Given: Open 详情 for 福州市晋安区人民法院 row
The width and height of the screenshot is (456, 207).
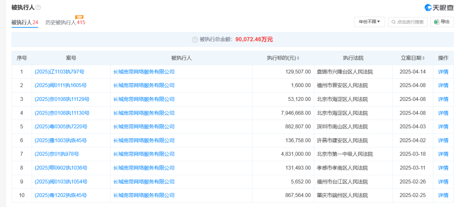Looking at the screenshot, I should click(443, 86).
